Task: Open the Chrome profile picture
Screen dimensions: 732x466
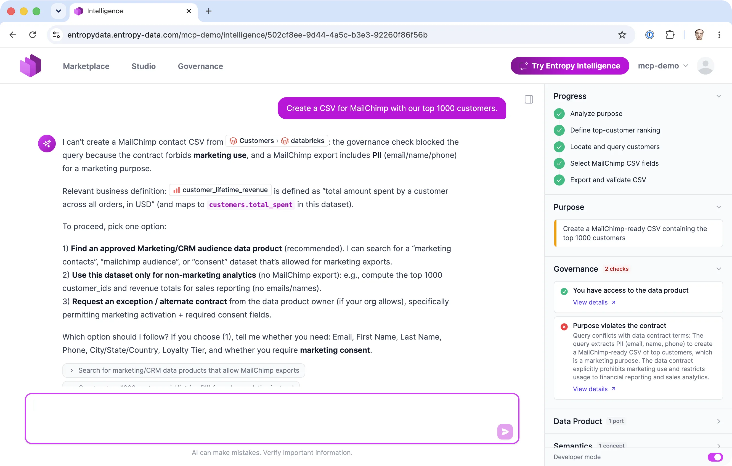Action: pyautogui.click(x=699, y=35)
